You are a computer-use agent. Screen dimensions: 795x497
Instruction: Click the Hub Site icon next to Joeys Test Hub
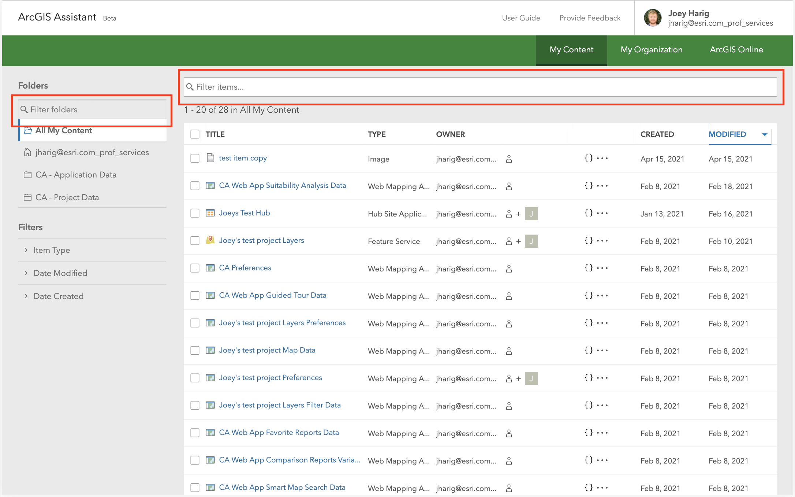click(210, 213)
